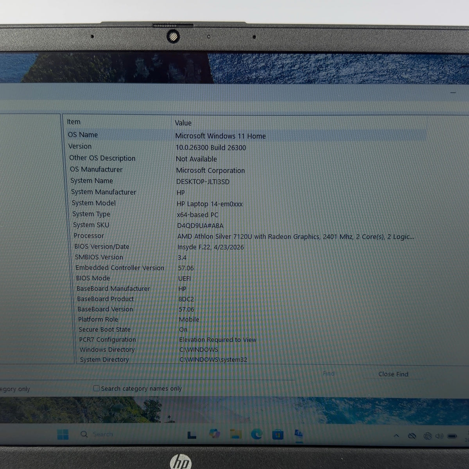Open the network globe tray icon
This screenshot has height=469, width=469.
[427, 436]
